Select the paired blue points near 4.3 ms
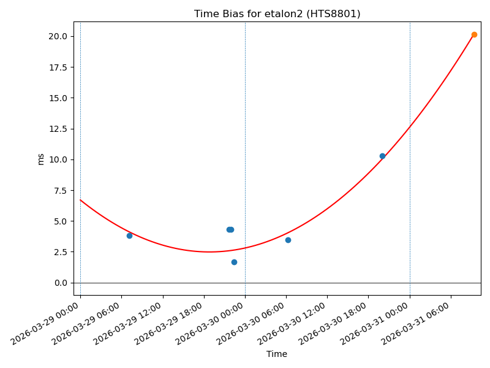490x368 pixels. pos(230,229)
